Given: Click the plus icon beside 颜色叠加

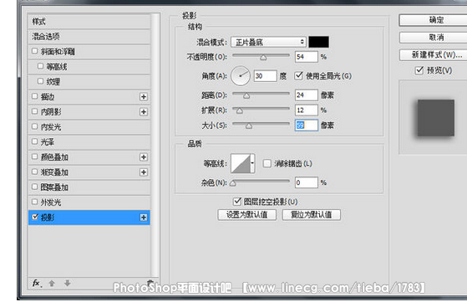Looking at the screenshot, I should tap(144, 157).
